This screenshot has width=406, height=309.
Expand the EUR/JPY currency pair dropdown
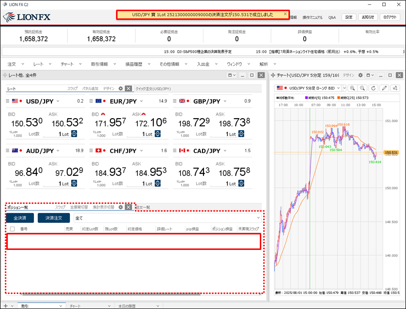(141, 101)
